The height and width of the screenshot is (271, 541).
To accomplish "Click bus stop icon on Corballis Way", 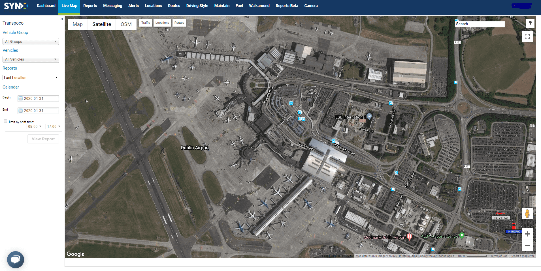I will [x=396, y=173].
